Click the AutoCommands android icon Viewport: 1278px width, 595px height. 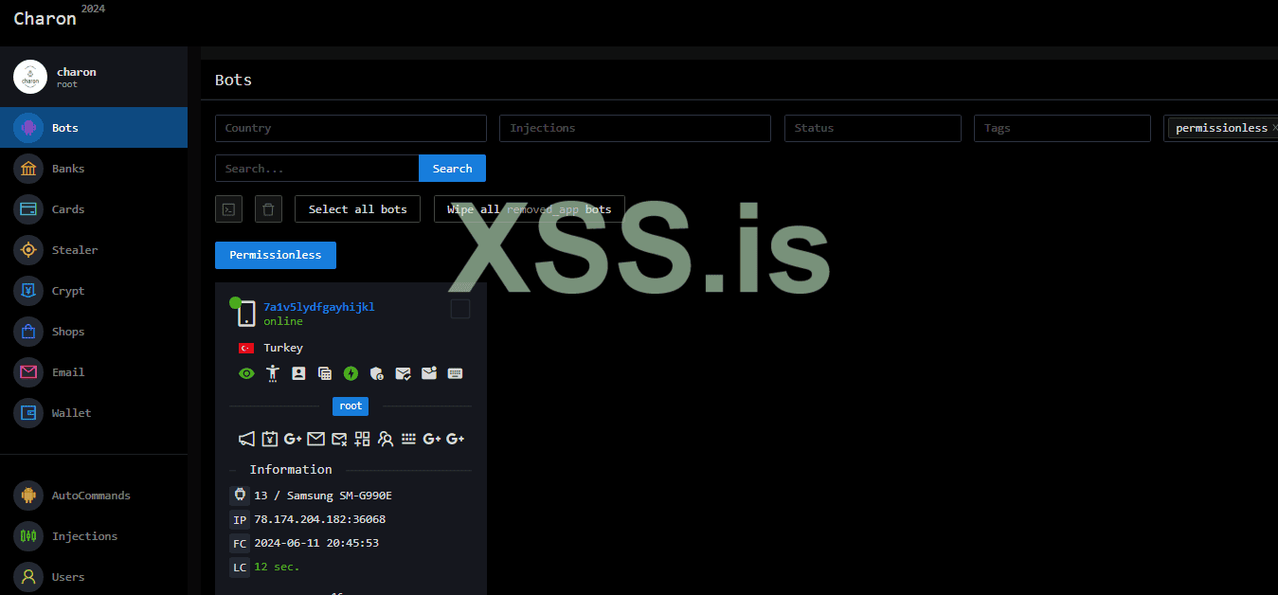(28, 496)
